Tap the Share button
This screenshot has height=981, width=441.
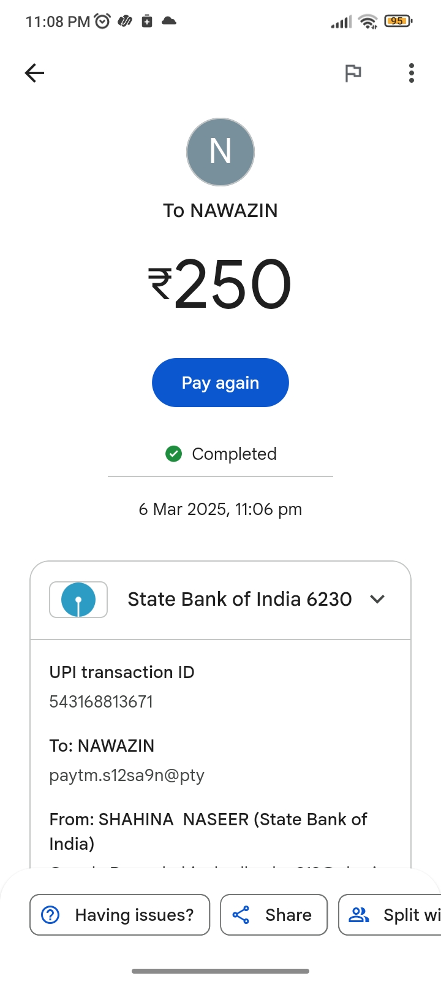point(274,915)
